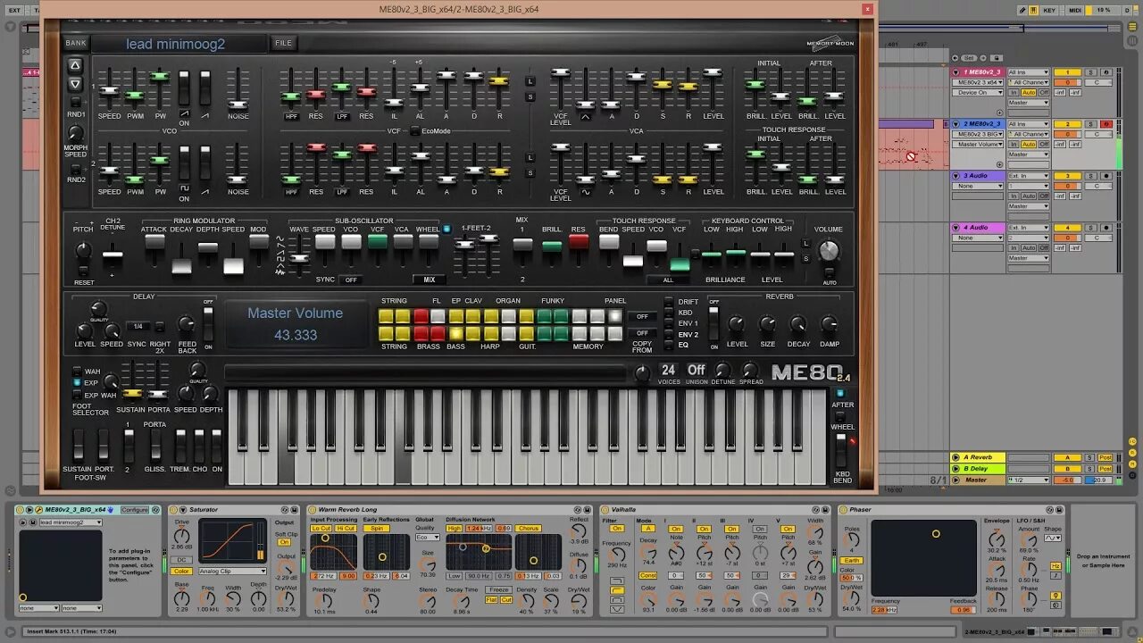Open the BANK menu in ME80

(76, 43)
